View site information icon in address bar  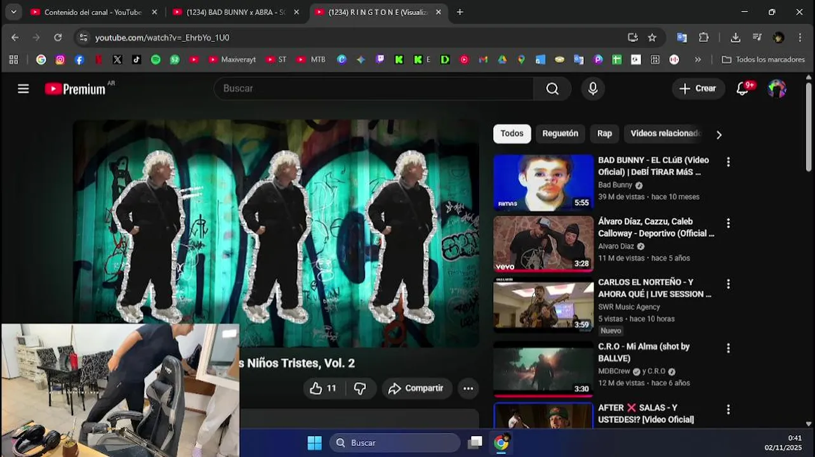coord(83,37)
